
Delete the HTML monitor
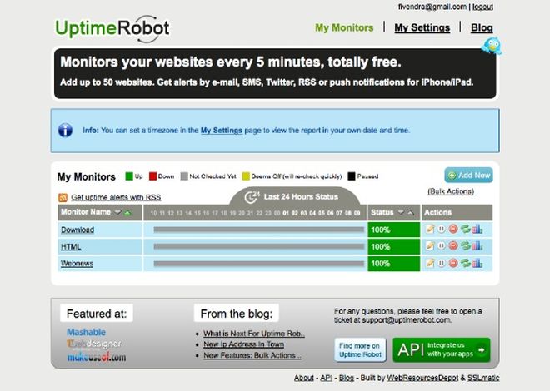(x=453, y=245)
